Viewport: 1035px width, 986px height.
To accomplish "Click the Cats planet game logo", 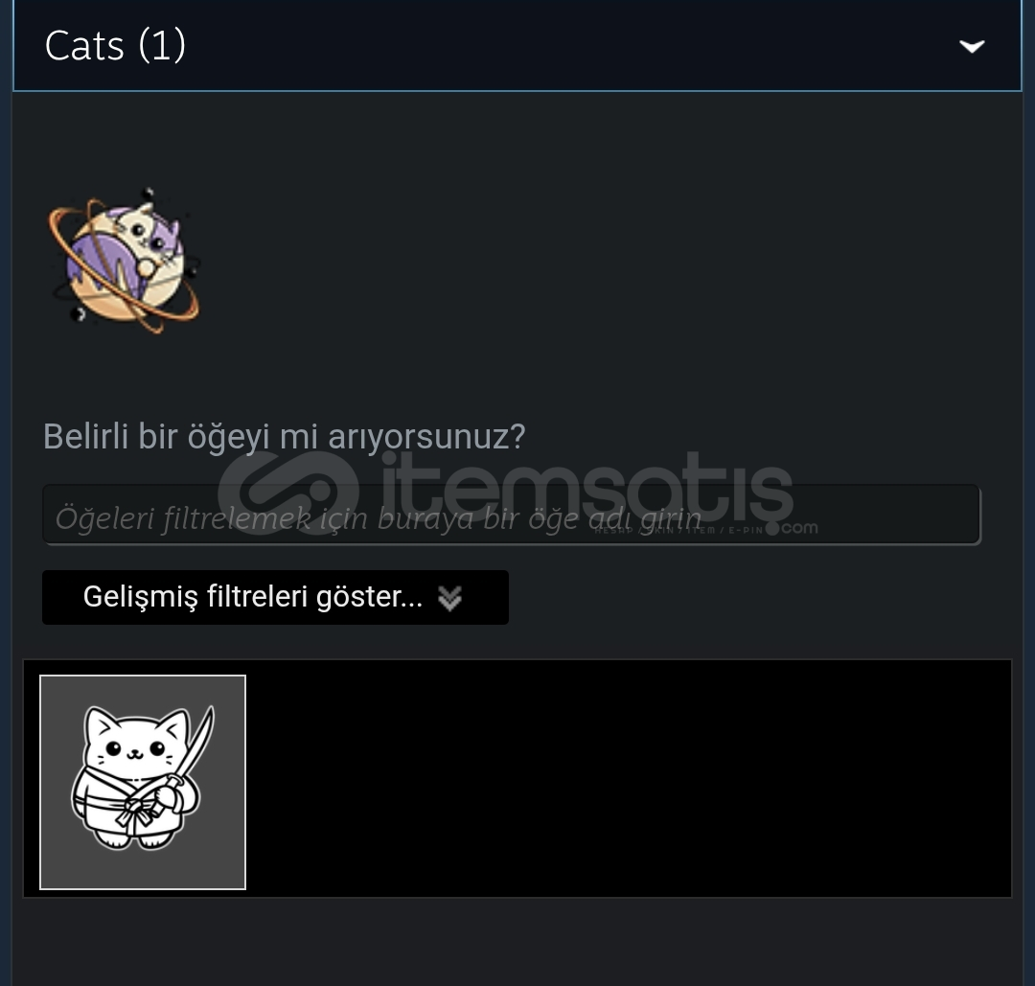I will coord(124,260).
